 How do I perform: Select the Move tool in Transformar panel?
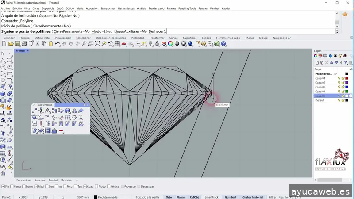35,111
